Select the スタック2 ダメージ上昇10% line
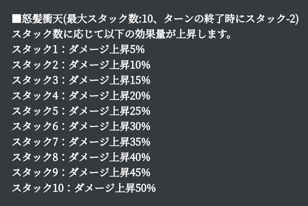Screen dimensions: 308x206 coord(81,65)
